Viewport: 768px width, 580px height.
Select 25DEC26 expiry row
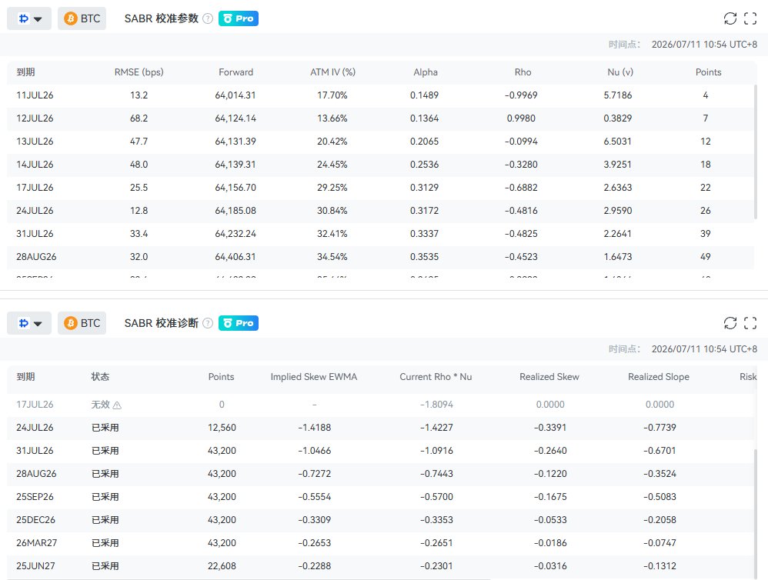(380, 520)
